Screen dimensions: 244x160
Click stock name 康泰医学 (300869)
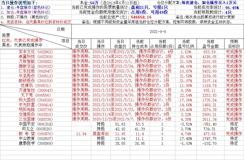[36, 144]
